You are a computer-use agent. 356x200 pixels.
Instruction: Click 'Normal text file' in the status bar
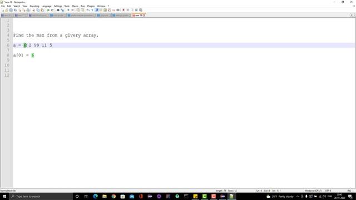(8, 191)
